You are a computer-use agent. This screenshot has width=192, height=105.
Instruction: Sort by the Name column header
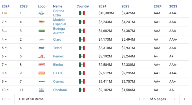pyautogui.click(x=57, y=6)
